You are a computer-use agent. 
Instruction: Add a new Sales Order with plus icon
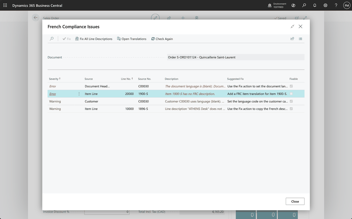point(183,18)
